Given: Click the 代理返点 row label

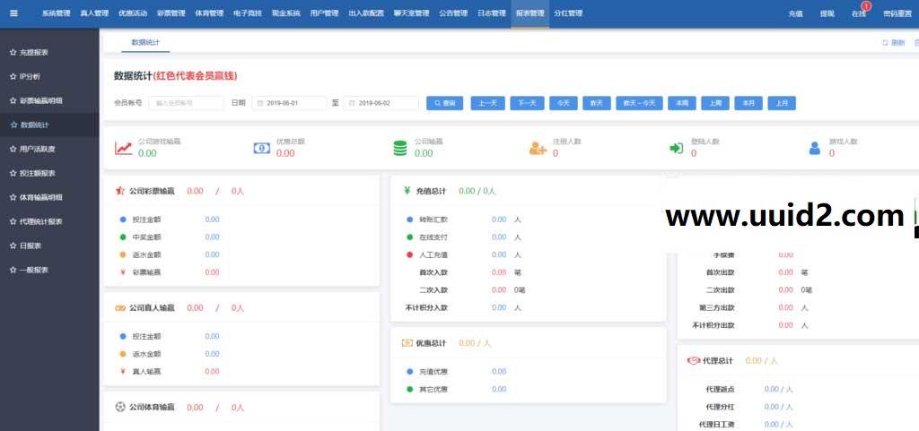Looking at the screenshot, I should [x=721, y=389].
